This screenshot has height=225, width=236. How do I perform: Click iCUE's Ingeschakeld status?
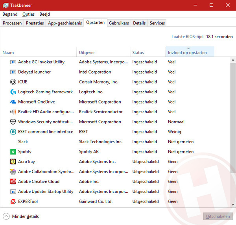[x=144, y=82]
